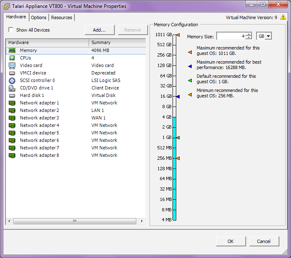Select the Hard disk 1 row label
291x258 pixels.
click(32, 95)
